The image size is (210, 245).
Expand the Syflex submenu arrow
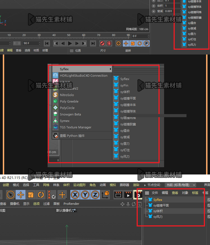[110, 69]
